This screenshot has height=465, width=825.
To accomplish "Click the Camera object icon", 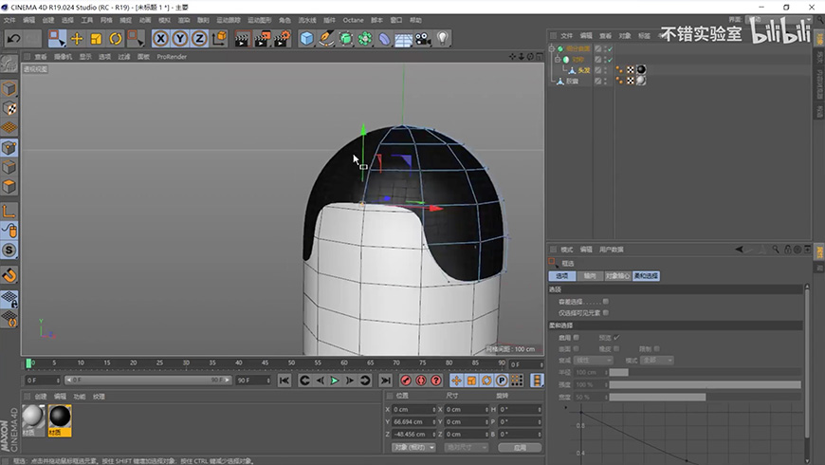I will coord(423,39).
